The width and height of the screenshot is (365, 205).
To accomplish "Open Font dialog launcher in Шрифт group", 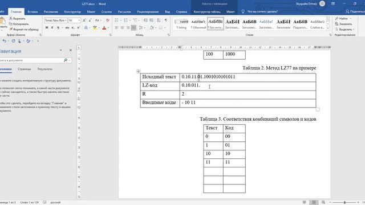I will coord(110,35).
